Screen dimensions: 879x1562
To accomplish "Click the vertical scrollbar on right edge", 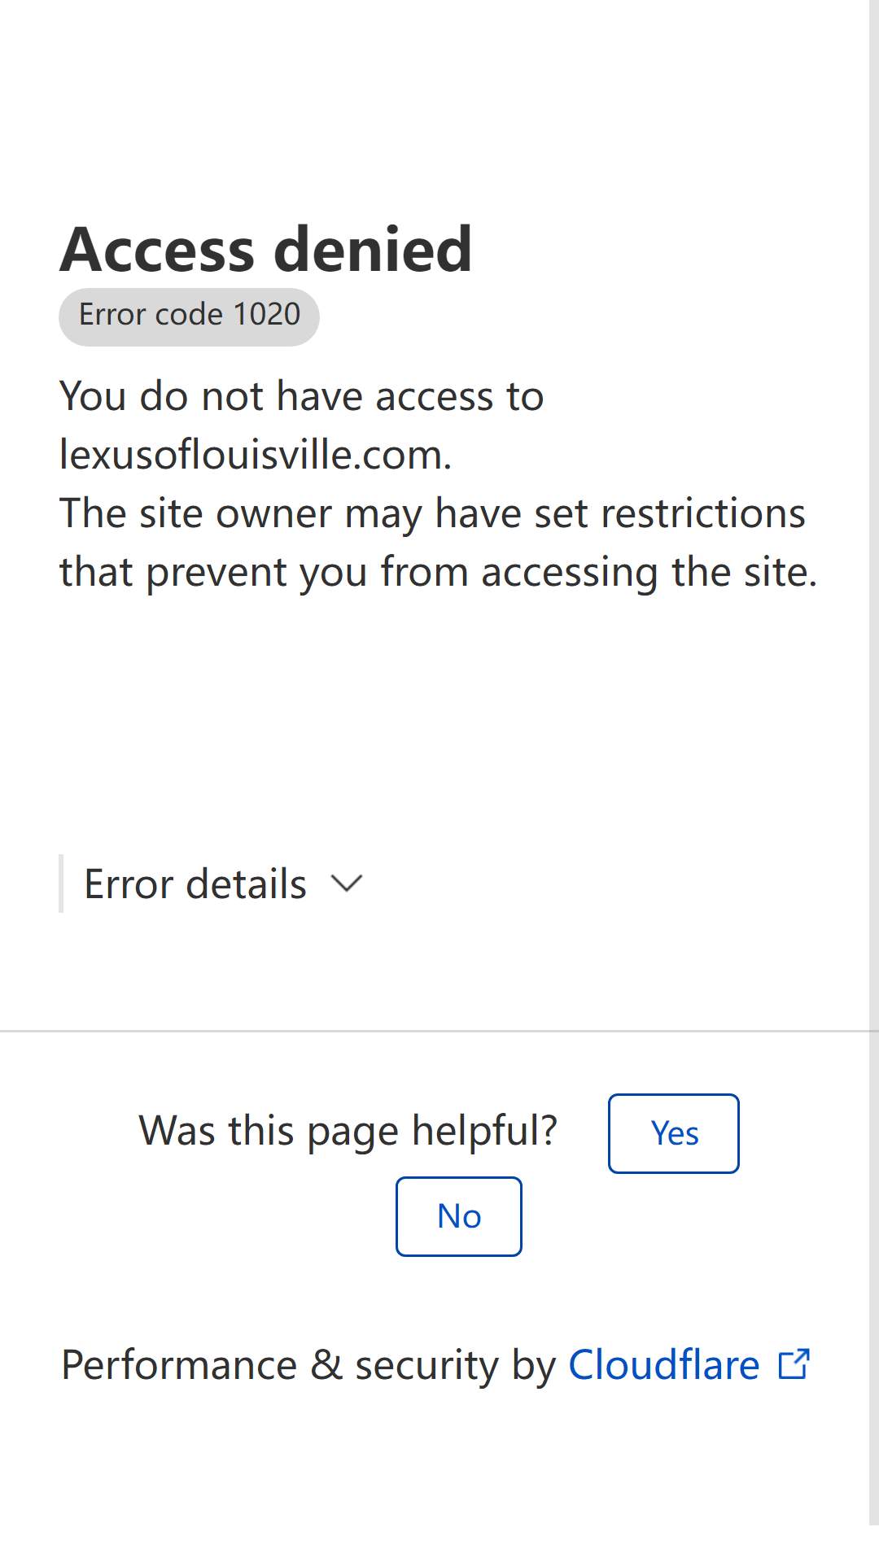I will pyautogui.click(x=874, y=762).
